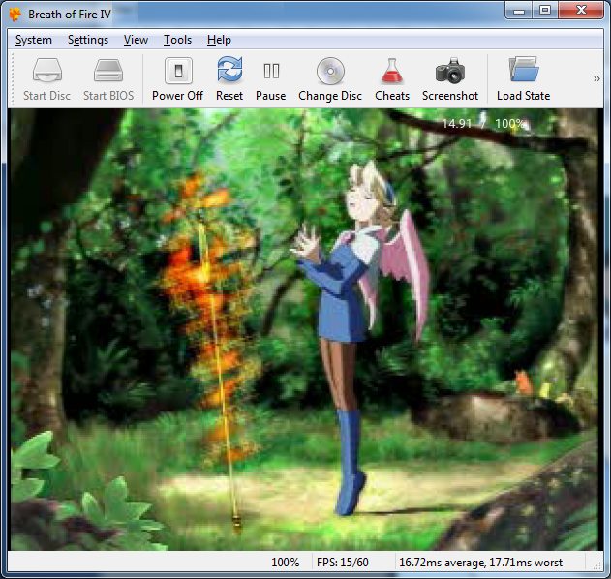This screenshot has width=611, height=579.
Task: Click the window resize grip in status bar
Action: pyautogui.click(x=597, y=565)
